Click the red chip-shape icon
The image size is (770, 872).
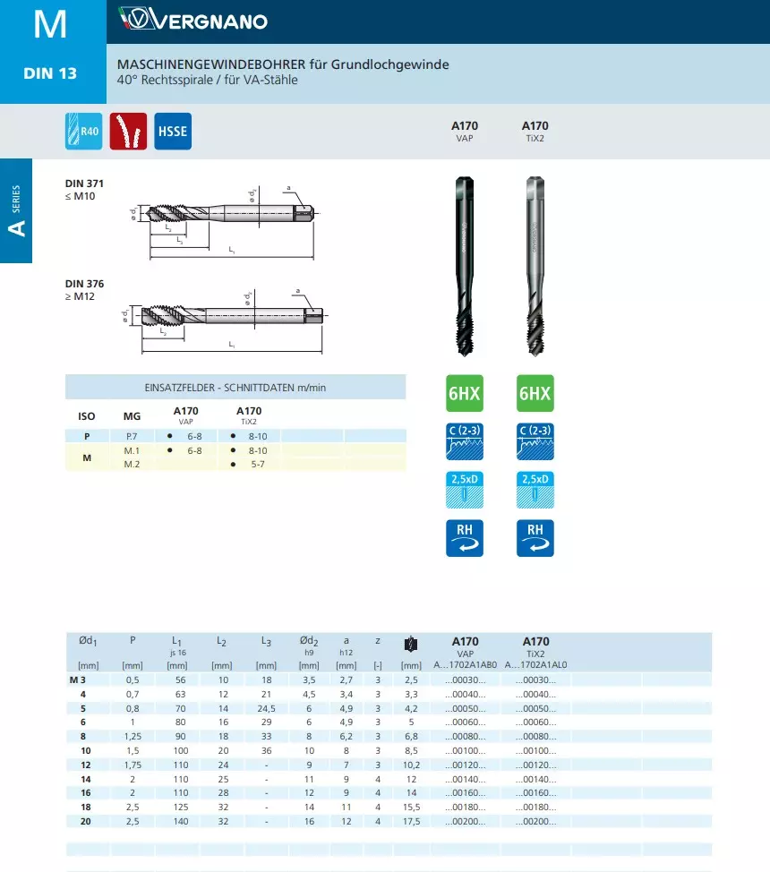click(128, 132)
